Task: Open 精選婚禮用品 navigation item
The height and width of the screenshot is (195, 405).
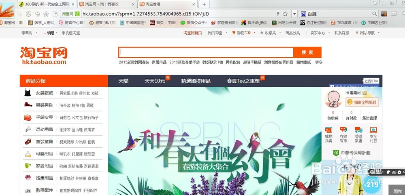Action: 196,81
